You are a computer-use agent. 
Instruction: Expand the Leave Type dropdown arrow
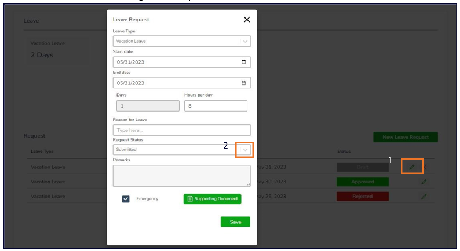click(246, 42)
